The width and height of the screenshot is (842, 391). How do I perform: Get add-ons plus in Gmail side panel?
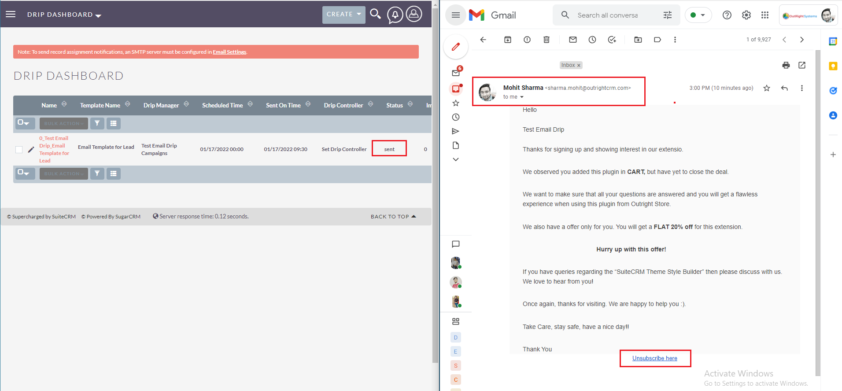[x=833, y=155]
